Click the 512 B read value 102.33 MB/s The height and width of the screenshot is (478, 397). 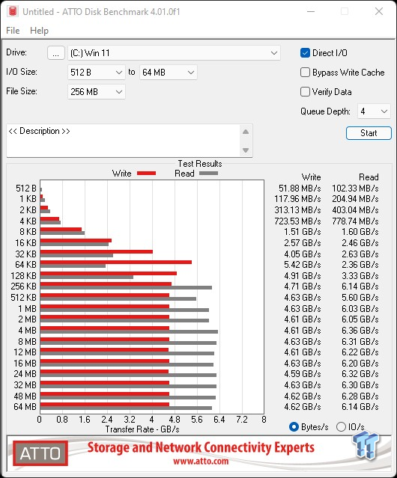[x=355, y=189]
